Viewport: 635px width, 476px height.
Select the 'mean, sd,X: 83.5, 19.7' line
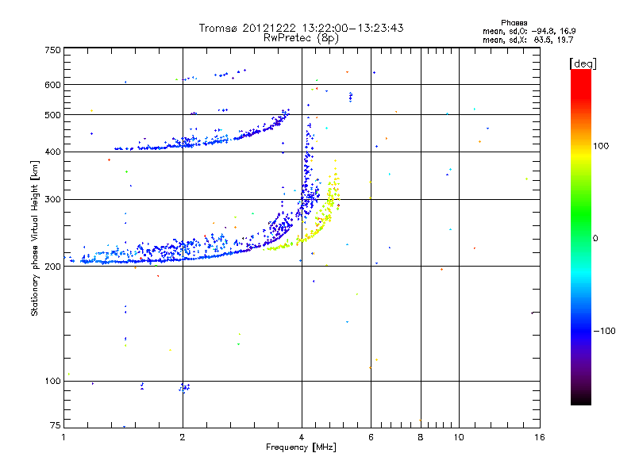click(x=528, y=40)
